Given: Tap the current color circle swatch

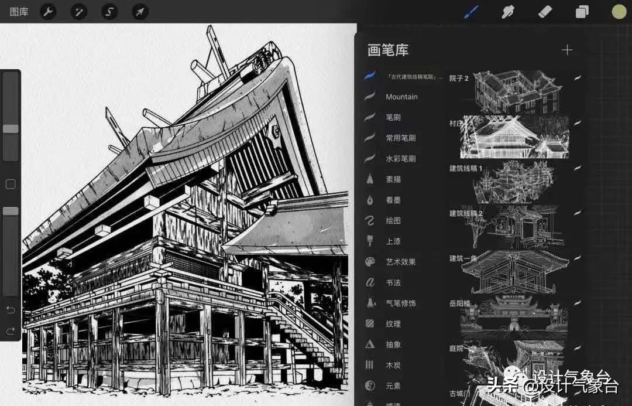Looking at the screenshot, I should (619, 12).
